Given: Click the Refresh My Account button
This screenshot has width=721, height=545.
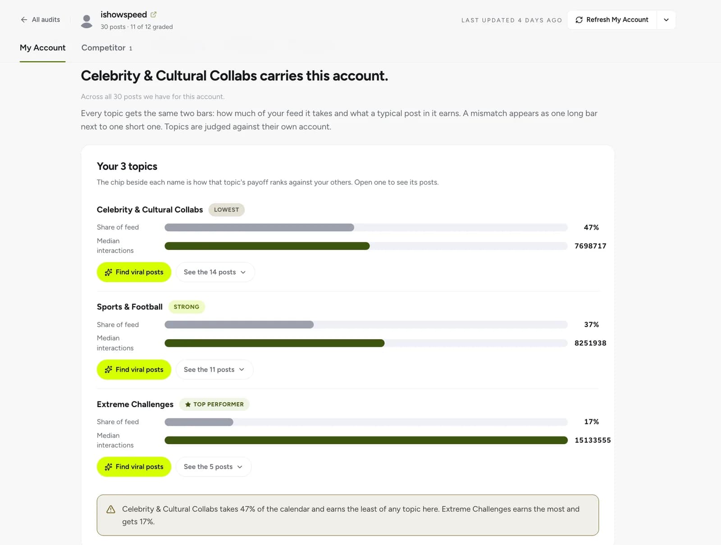Looking at the screenshot, I should 612,20.
